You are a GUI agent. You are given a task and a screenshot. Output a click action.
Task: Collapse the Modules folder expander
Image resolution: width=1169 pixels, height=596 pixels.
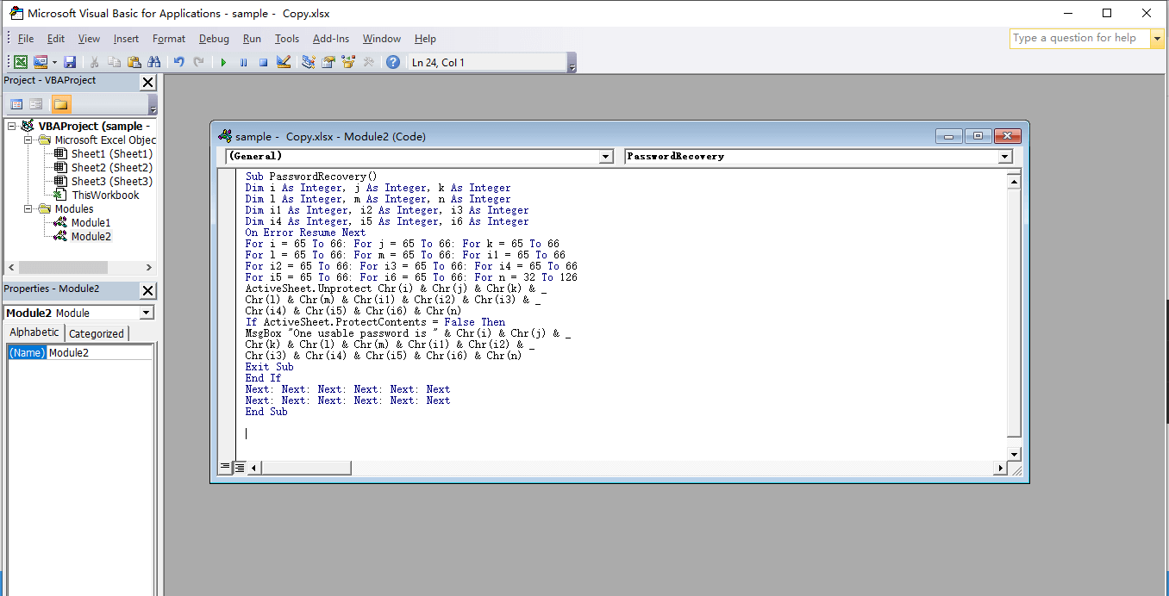28,208
